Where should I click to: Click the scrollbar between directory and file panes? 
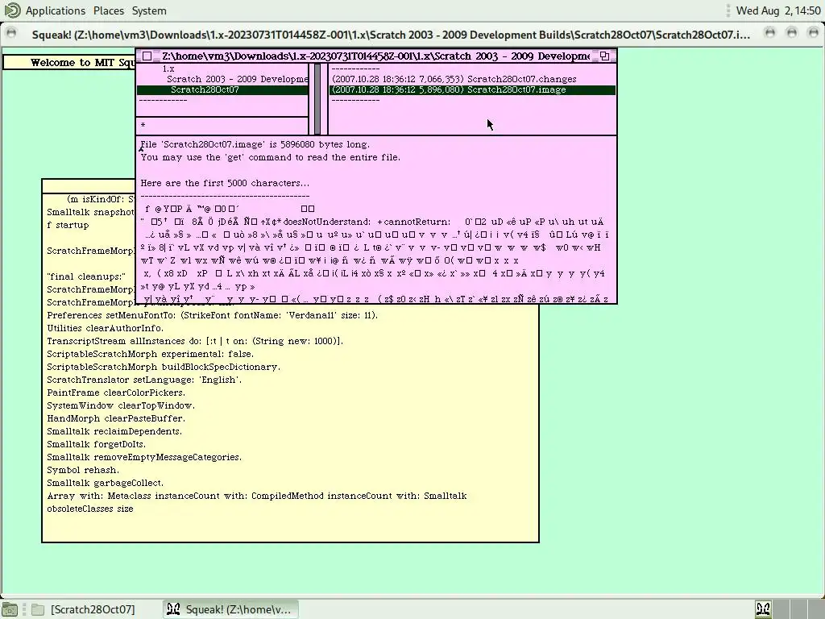(x=317, y=99)
